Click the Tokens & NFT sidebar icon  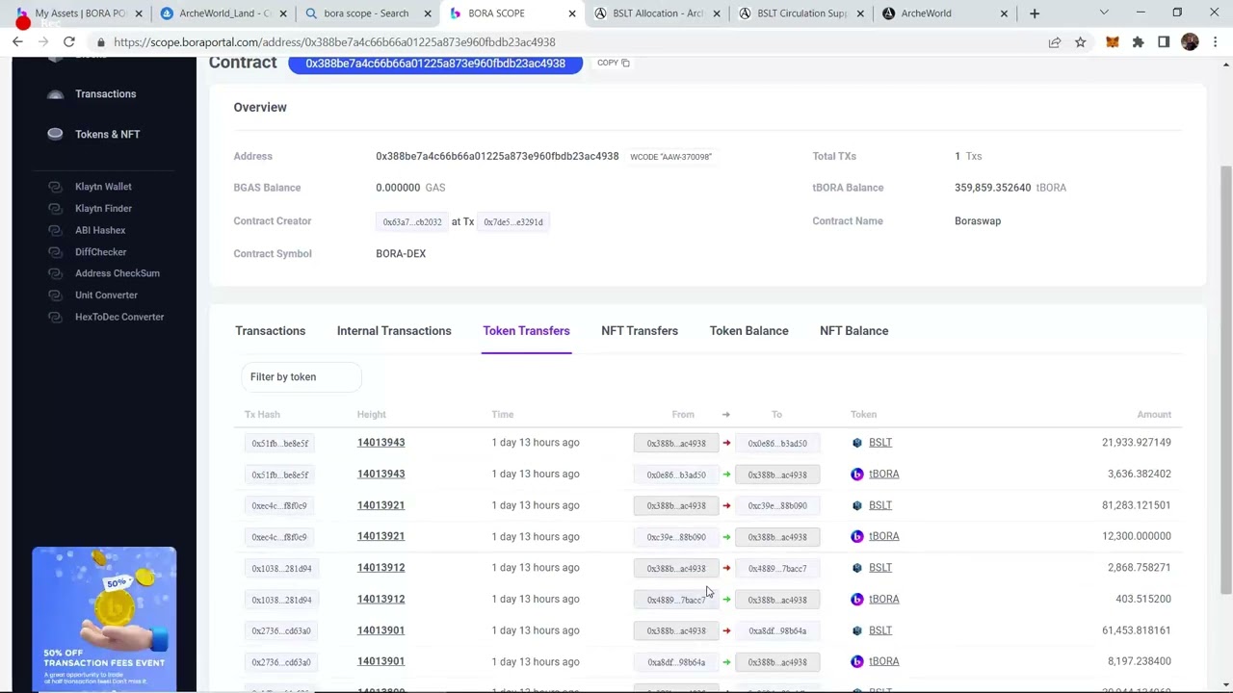click(55, 134)
